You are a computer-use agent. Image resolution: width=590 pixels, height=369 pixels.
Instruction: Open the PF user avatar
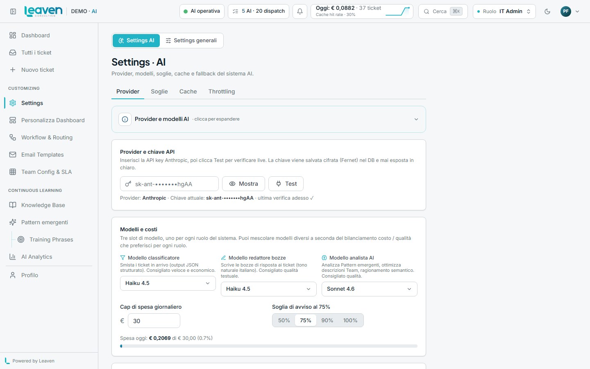566,11
